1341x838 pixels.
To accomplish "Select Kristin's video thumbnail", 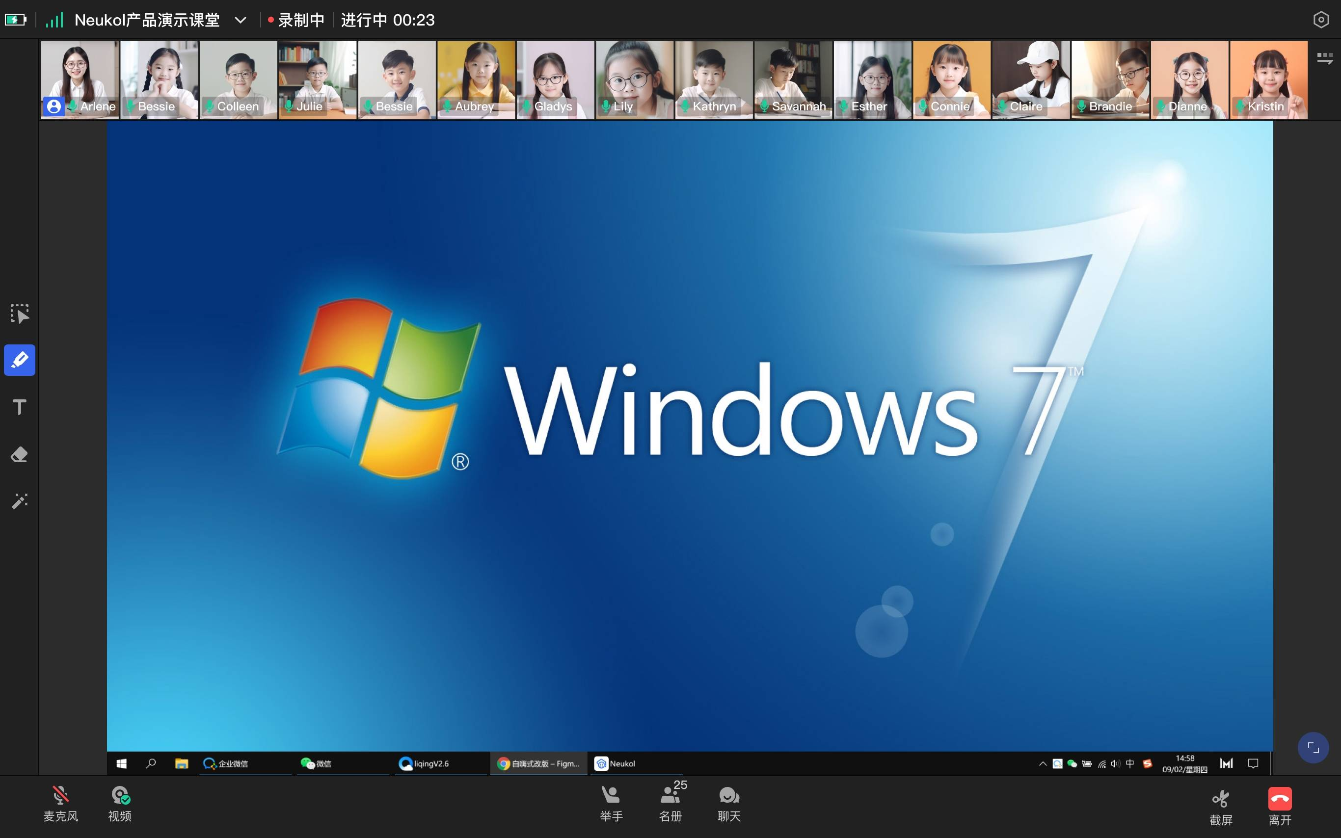I will pos(1269,80).
